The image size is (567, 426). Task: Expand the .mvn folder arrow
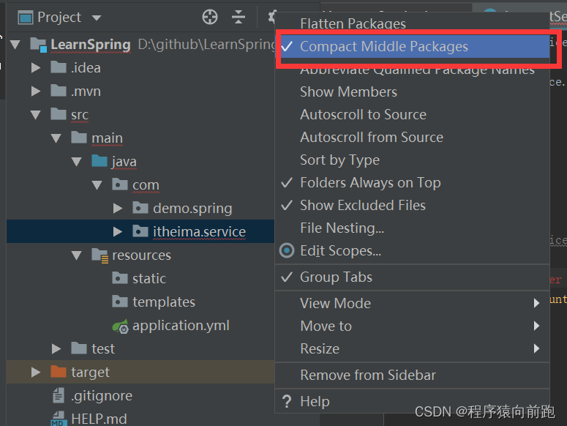(35, 91)
